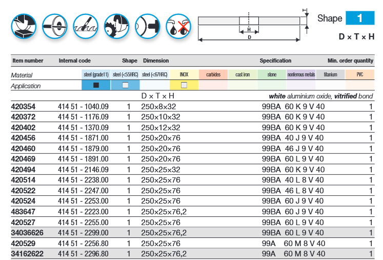Click the wheel-on-spindle grinding icon
The image size is (383, 260).
pos(54,24)
